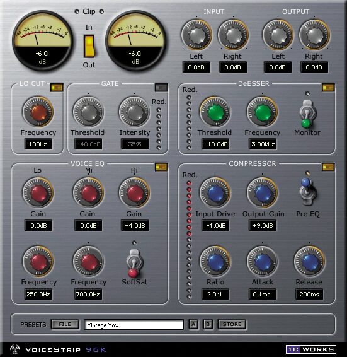Click the Ratio 2.0:1 value
Viewport: 347px width, 357px height.
pos(215,294)
